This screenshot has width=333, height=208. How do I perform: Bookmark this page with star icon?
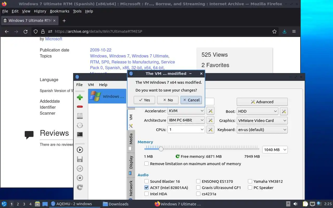coord(274,31)
